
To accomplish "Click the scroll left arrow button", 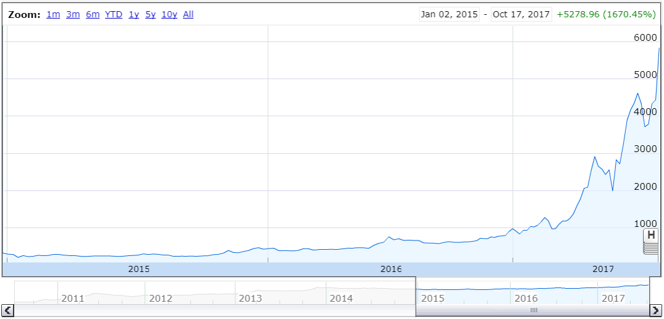I will (8, 310).
